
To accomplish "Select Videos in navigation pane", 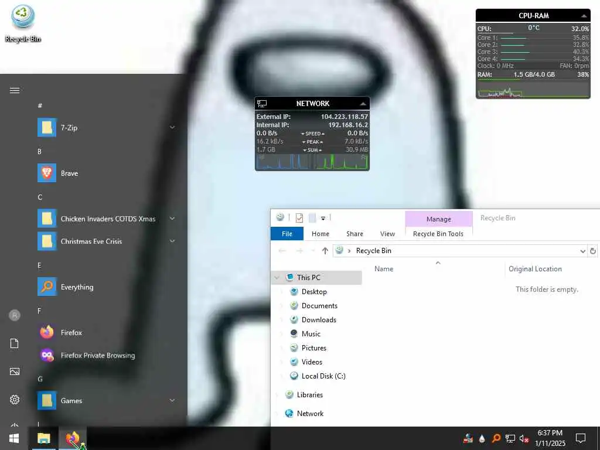I will [312, 362].
